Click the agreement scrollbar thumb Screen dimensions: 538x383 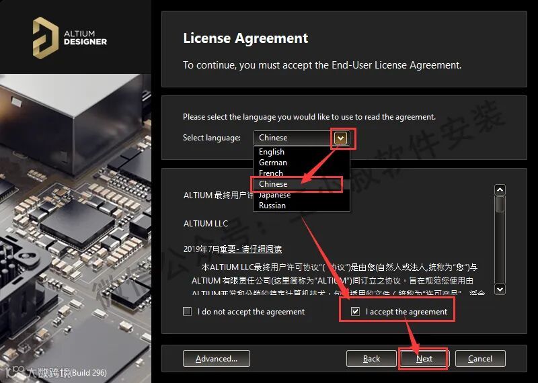pyautogui.click(x=500, y=204)
